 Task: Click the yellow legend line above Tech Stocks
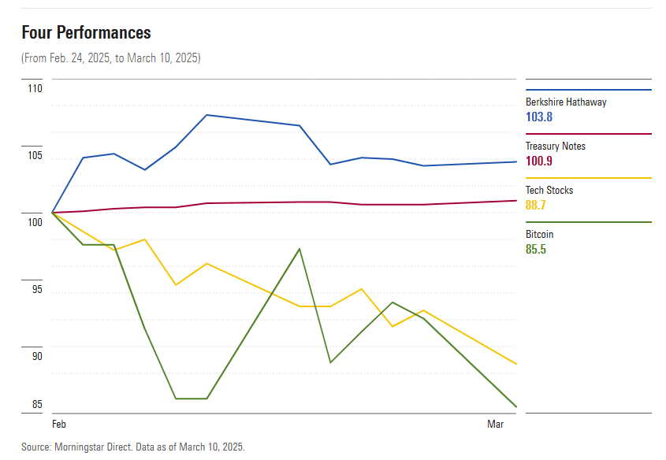(588, 178)
